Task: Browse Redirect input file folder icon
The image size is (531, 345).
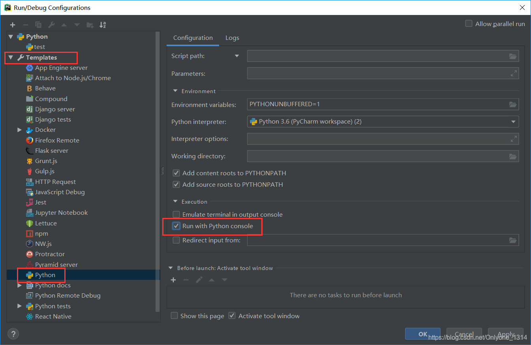Action: coord(513,240)
